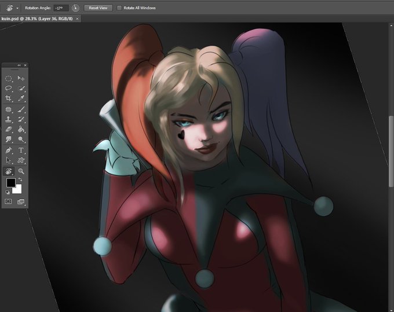Select the Spot Healing Brush tool
This screenshot has width=394, height=312.
[x=9, y=109]
